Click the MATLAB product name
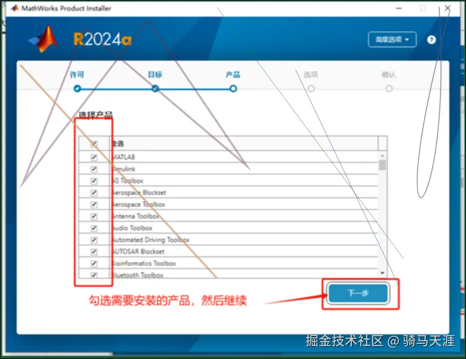The height and width of the screenshot is (359, 466). [123, 157]
